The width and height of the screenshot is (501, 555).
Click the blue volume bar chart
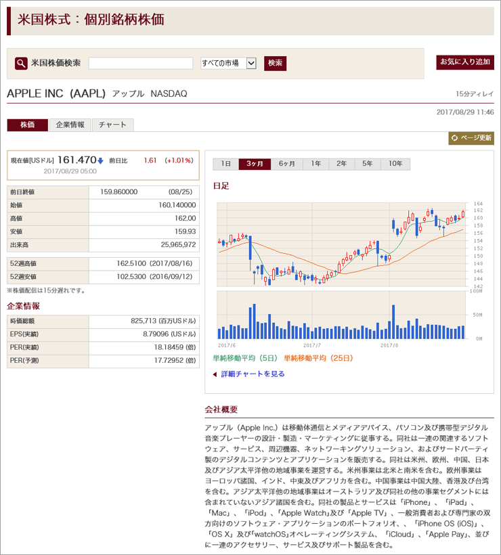pyautogui.click(x=341, y=315)
